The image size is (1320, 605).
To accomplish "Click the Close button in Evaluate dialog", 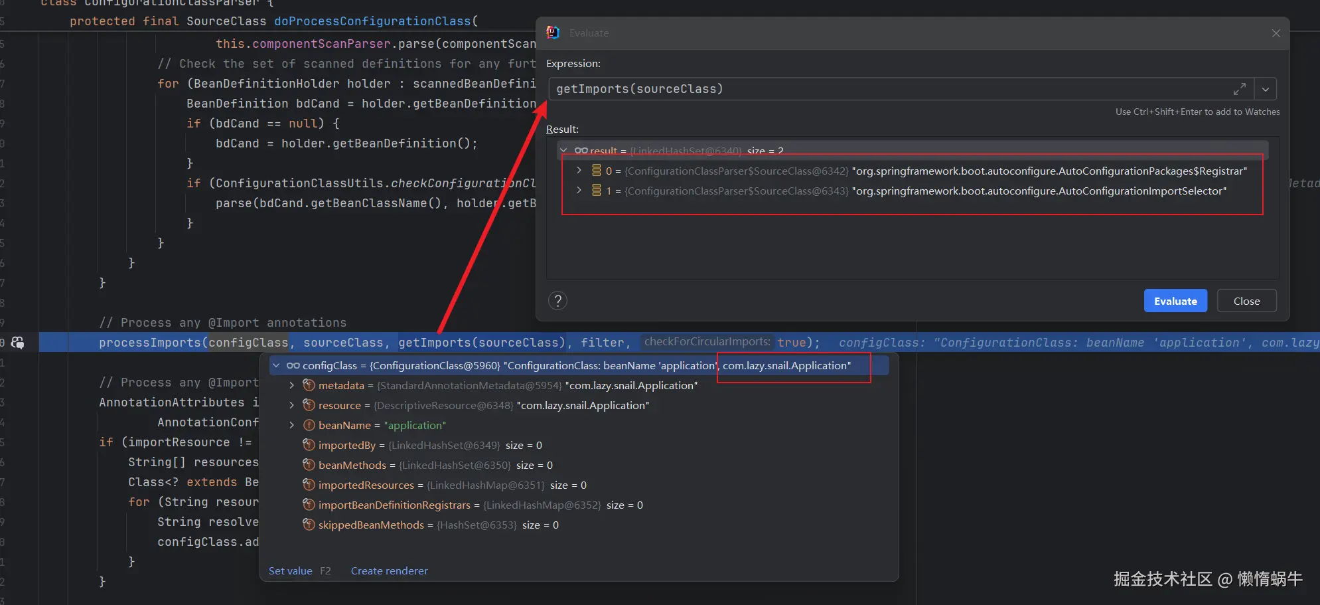I will 1246,301.
